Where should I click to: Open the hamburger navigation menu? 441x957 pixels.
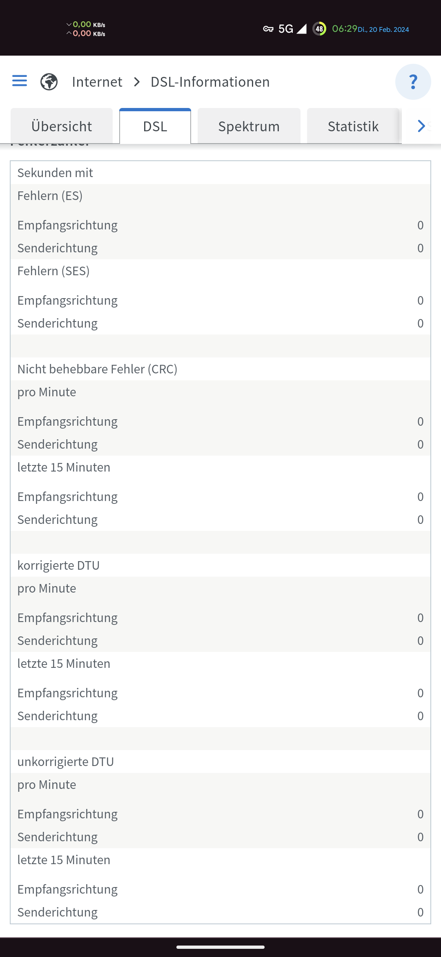20,81
